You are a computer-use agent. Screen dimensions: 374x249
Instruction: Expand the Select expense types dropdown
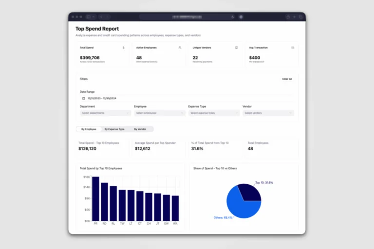coord(214,113)
